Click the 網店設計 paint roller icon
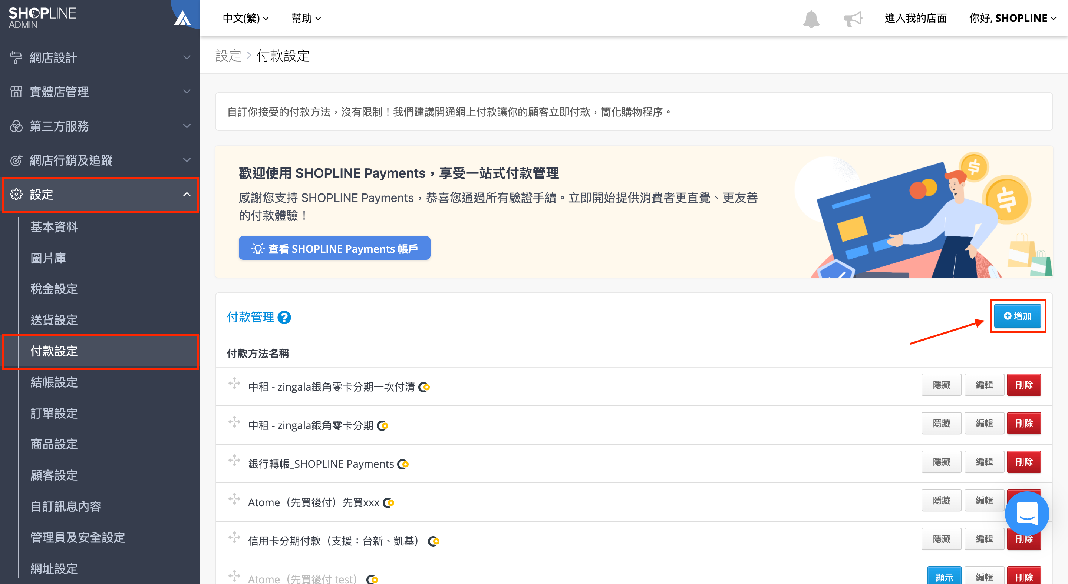Image resolution: width=1068 pixels, height=584 pixels. pos(16,57)
